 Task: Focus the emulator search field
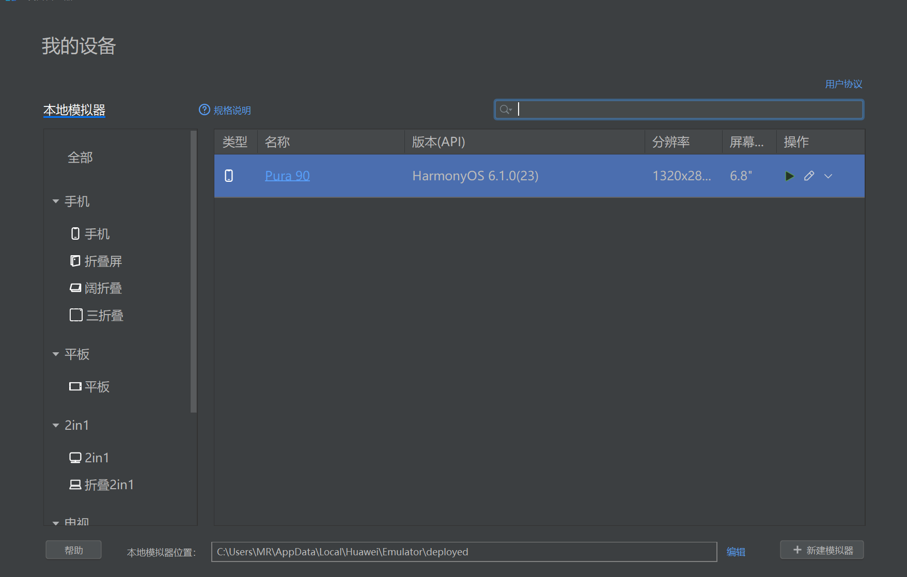coord(679,110)
